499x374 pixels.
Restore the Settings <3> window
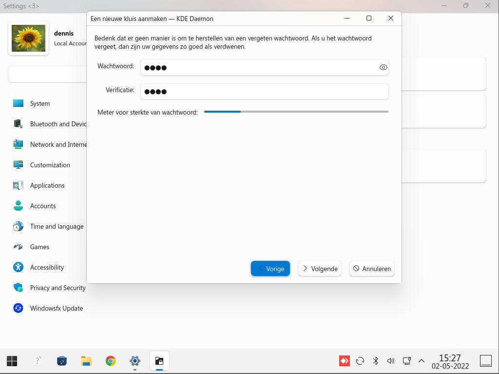tap(466, 5)
